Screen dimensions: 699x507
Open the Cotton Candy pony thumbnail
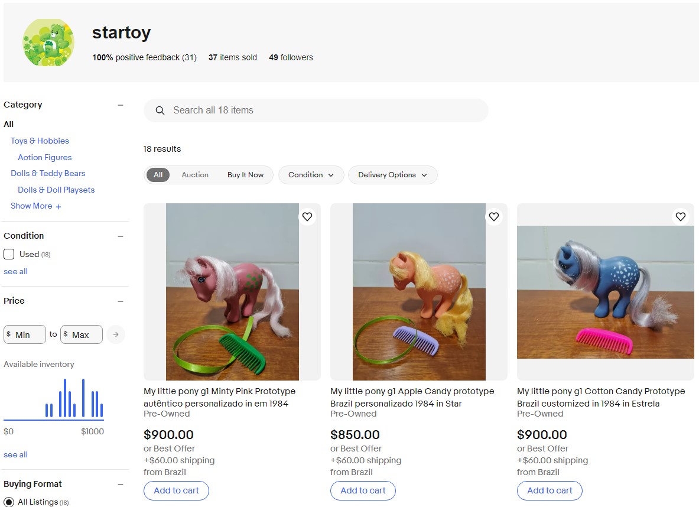(605, 292)
